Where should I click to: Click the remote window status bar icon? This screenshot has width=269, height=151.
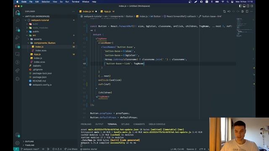coord(16,149)
